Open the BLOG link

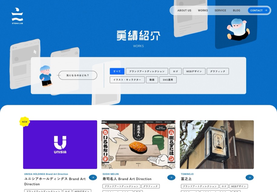pos(236,10)
